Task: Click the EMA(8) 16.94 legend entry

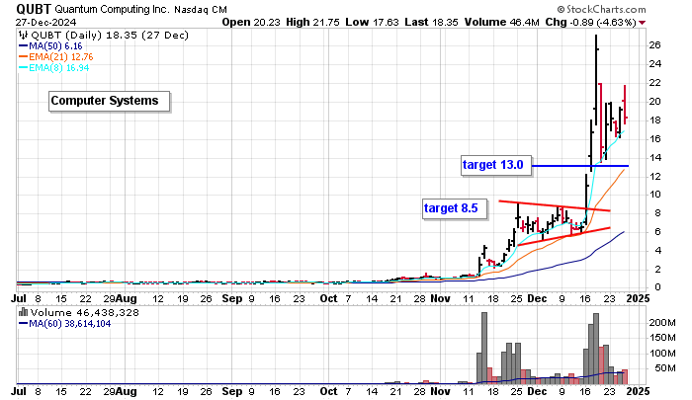Action: point(59,68)
